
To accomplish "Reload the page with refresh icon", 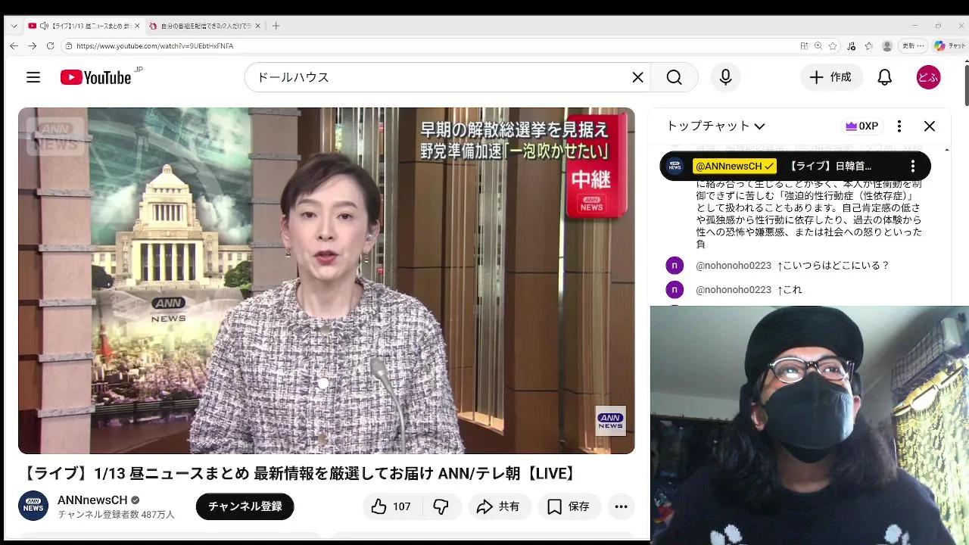I will [50, 46].
